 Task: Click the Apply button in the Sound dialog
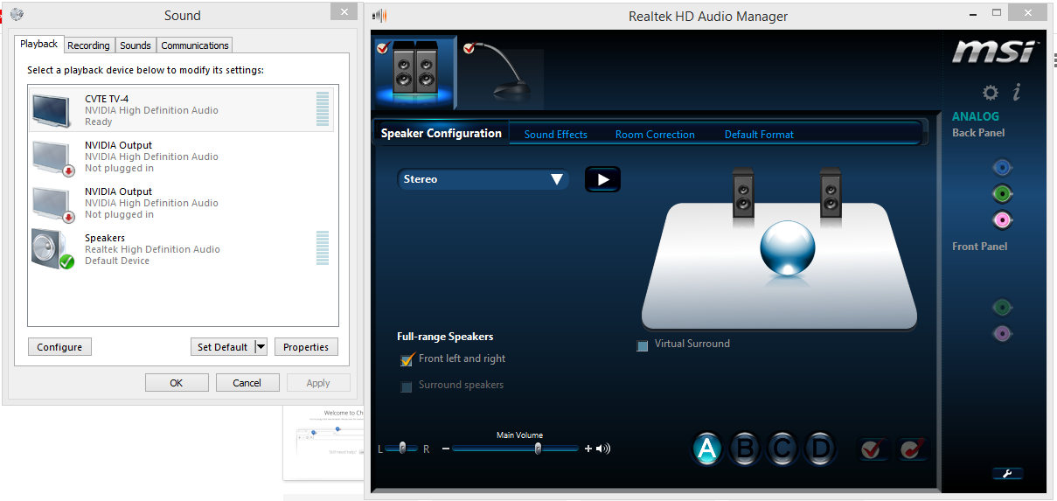318,382
